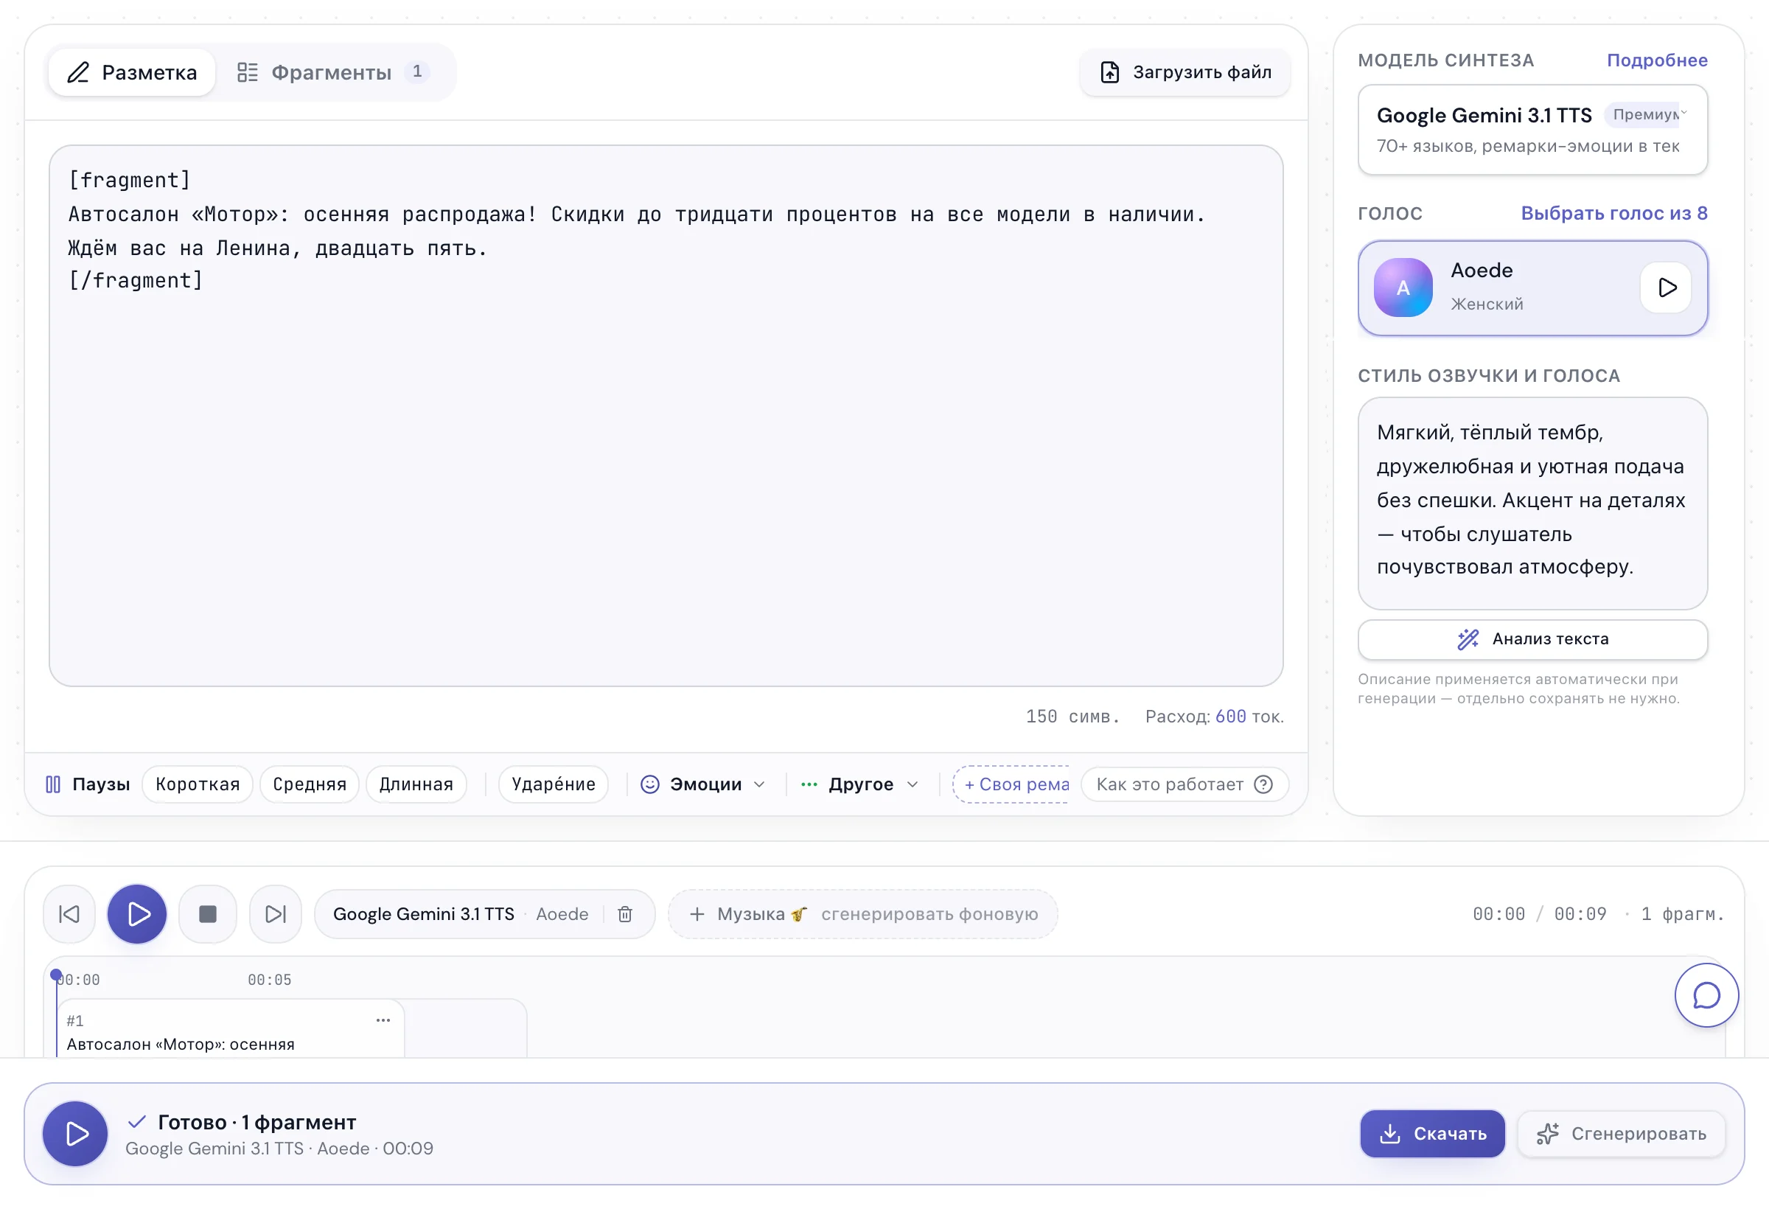
Task: Open the Фрагменты tab
Action: pyautogui.click(x=332, y=72)
